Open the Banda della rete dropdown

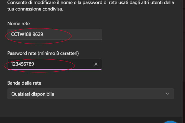[90, 94]
